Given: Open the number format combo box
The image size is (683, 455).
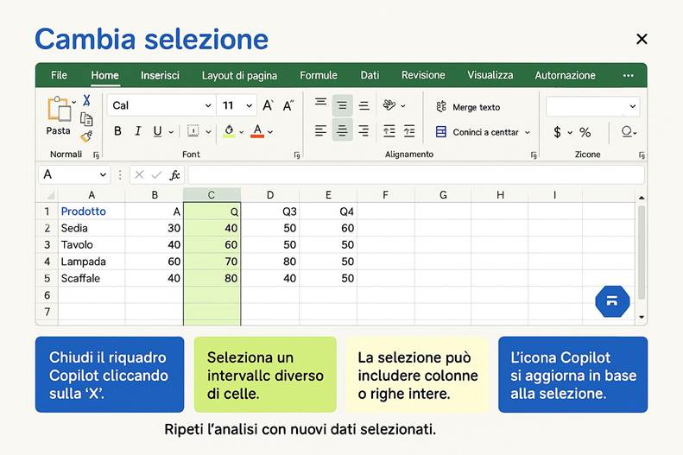Looking at the screenshot, I should [x=592, y=106].
